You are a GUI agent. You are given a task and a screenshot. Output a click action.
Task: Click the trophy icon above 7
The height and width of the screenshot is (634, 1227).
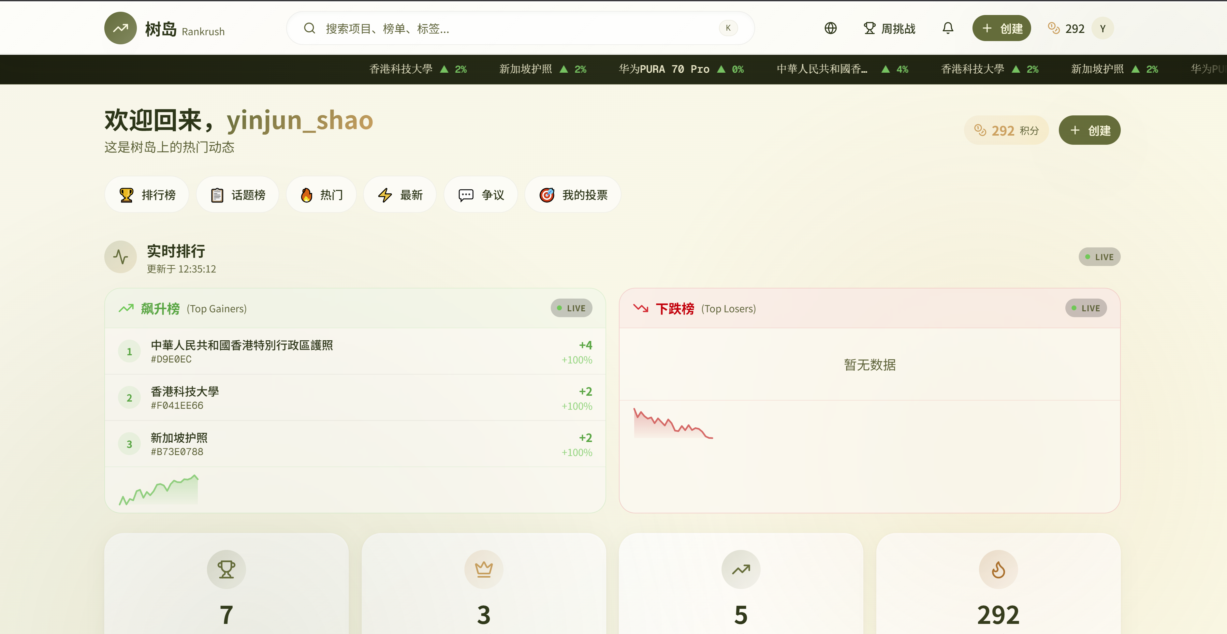click(x=226, y=569)
